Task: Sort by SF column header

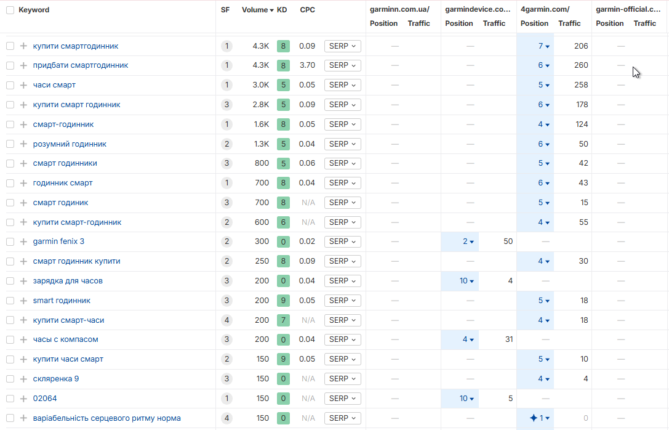Action: tap(225, 10)
